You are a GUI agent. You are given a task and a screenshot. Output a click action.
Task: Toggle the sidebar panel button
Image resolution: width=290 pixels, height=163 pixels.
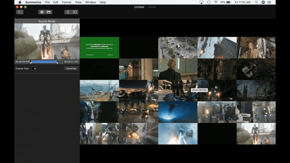point(20,12)
